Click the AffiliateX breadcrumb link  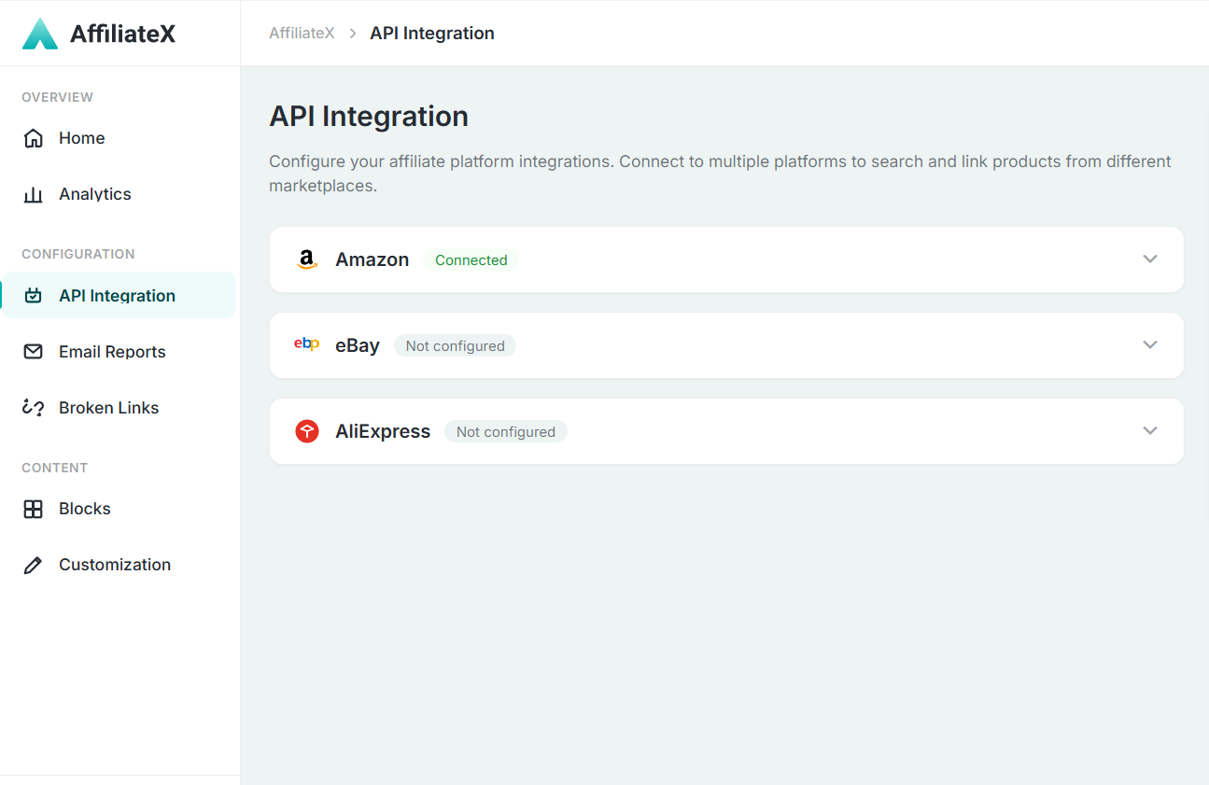pyautogui.click(x=302, y=34)
